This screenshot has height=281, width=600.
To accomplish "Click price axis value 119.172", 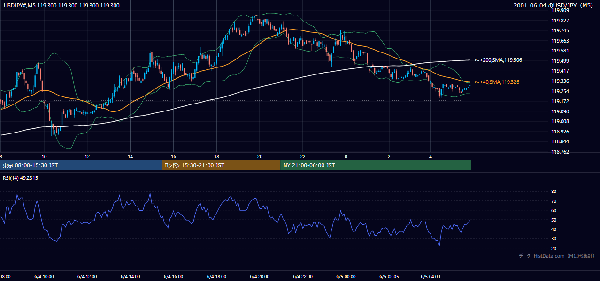I will (x=560, y=101).
